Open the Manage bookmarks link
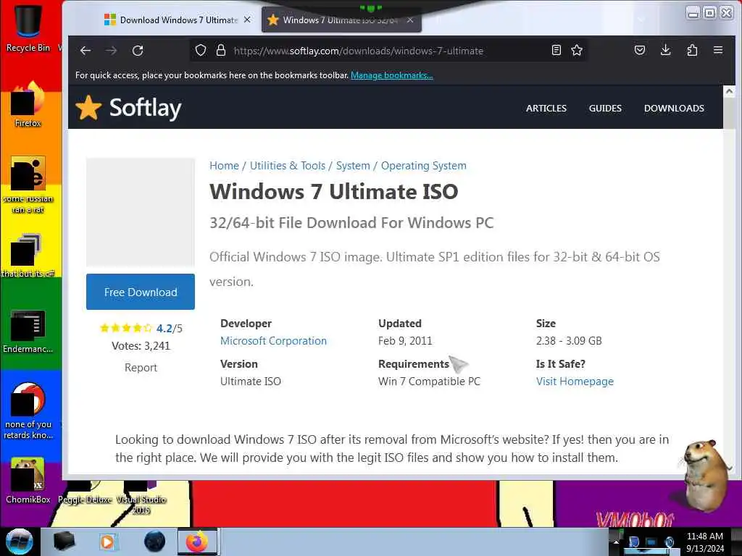 (x=392, y=75)
